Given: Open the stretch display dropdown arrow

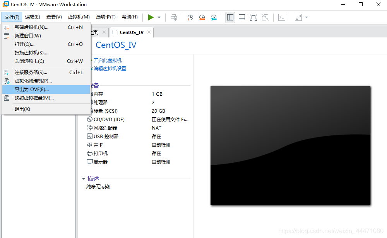Looking at the screenshot, I should pyautogui.click(x=307, y=17).
